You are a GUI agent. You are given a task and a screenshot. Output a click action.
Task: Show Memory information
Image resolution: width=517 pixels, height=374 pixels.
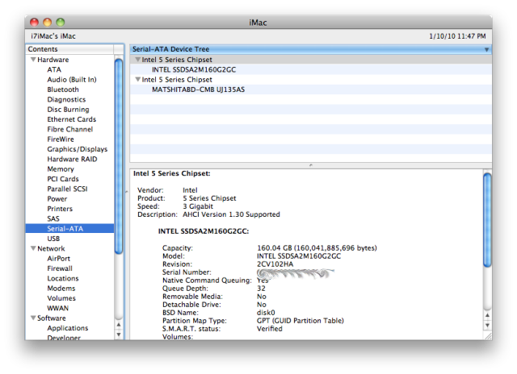pos(61,169)
